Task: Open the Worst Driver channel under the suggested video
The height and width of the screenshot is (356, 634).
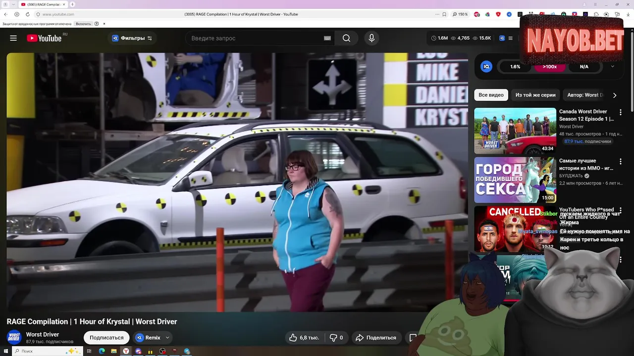Action: [x=571, y=127]
